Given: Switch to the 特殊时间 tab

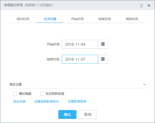Looking at the screenshot, I should tap(132, 19).
